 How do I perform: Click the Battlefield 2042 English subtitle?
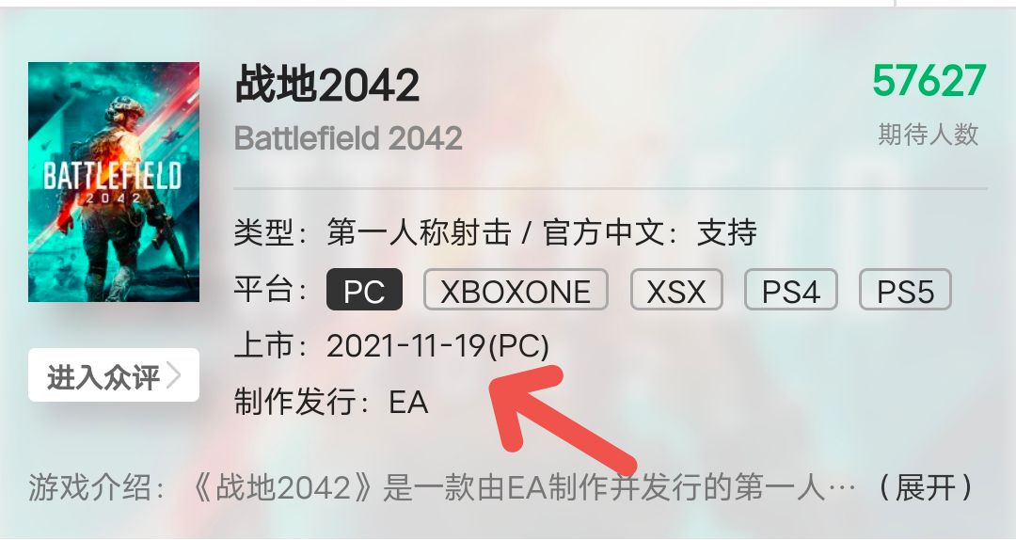(348, 138)
